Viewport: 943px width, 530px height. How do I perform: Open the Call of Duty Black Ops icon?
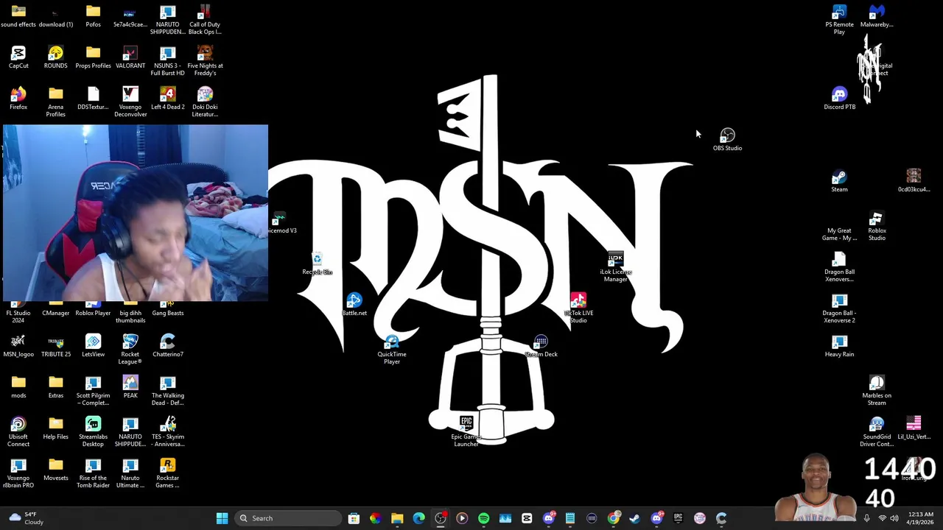click(x=205, y=19)
